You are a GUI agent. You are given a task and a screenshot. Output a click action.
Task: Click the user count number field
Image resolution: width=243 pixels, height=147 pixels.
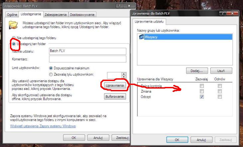(x=114, y=75)
